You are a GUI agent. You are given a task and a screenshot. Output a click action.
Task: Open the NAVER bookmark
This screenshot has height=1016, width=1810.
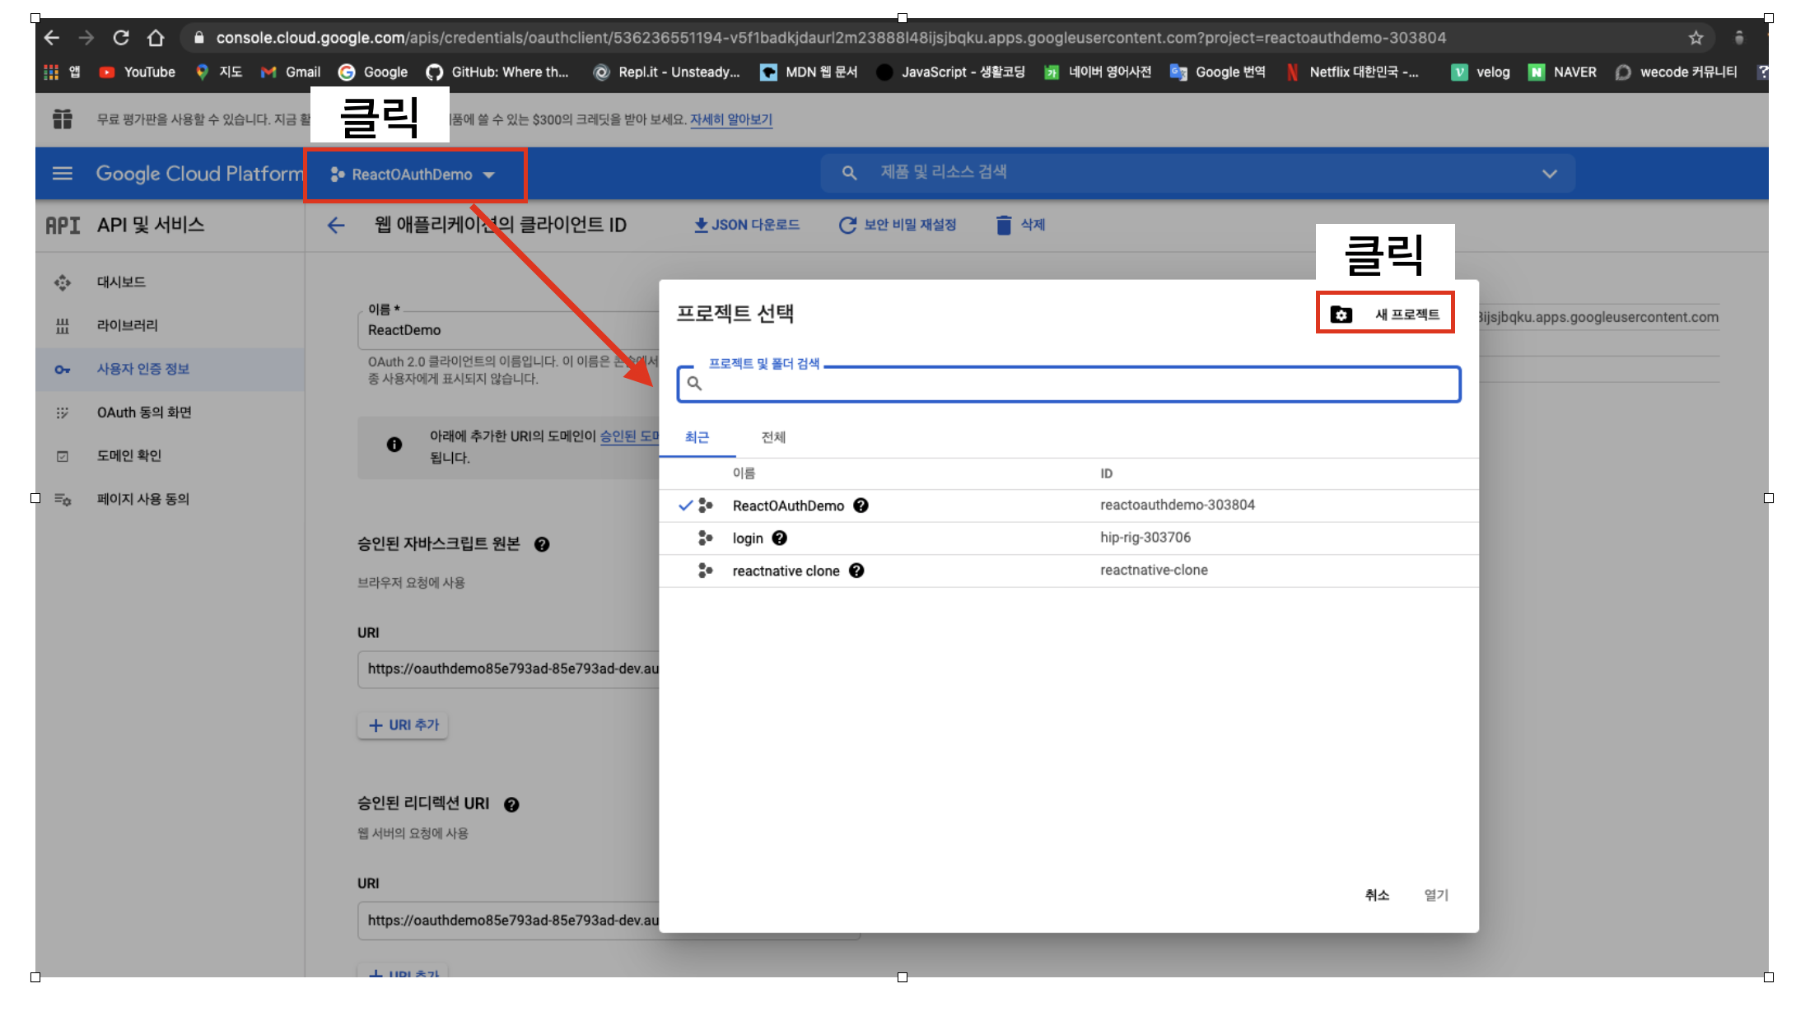coord(1562,72)
